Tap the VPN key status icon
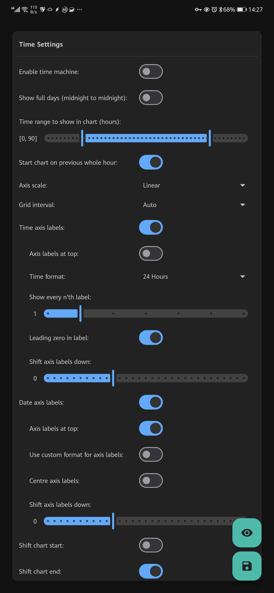Viewport: 274px width, 593px height. (198, 10)
